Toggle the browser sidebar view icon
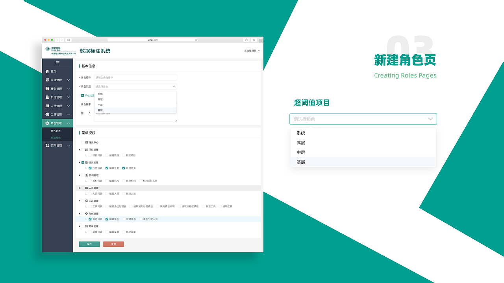Screen dimensions: 504x283 pos(69,40)
